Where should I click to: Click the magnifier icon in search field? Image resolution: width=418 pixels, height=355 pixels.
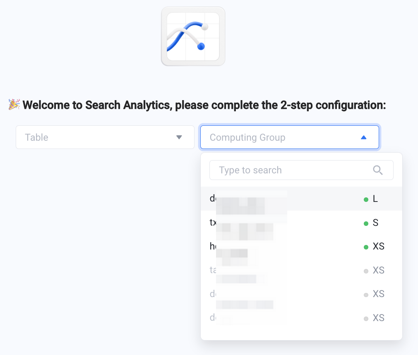(x=378, y=170)
